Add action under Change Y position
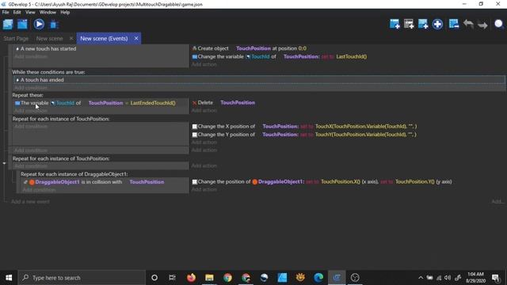The width and height of the screenshot is (507, 285). click(204, 142)
